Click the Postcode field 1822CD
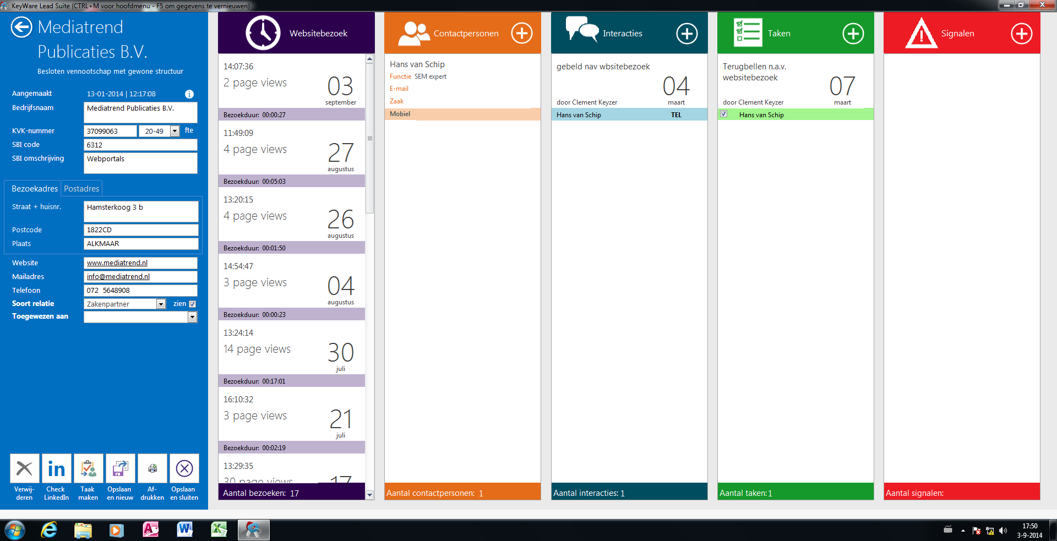 (141, 230)
